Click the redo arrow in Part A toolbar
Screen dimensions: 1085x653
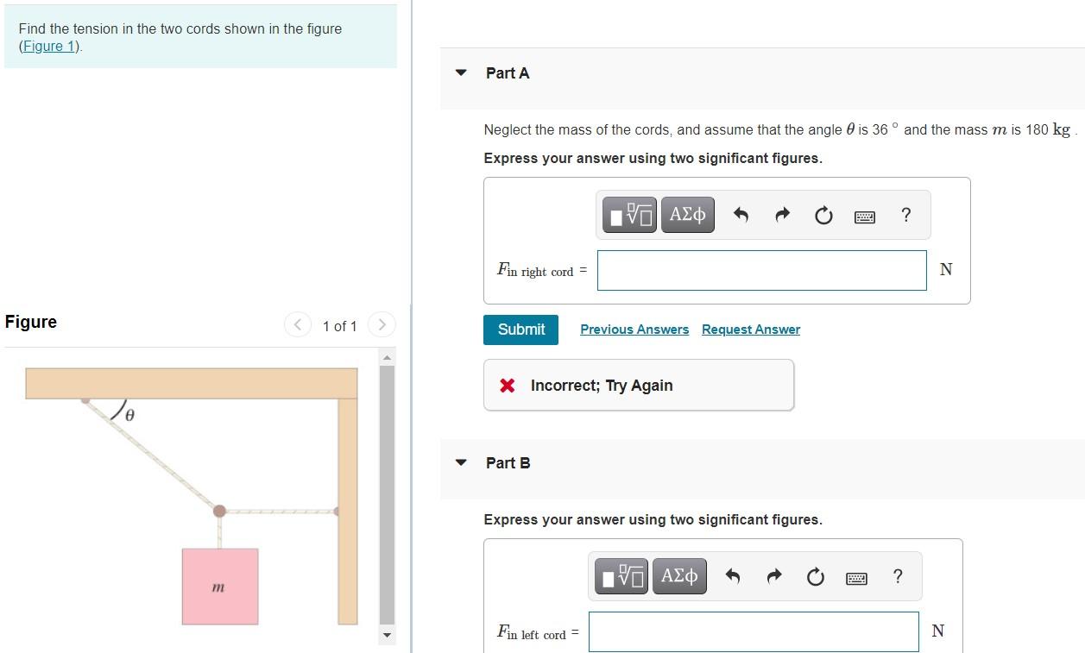pos(782,216)
